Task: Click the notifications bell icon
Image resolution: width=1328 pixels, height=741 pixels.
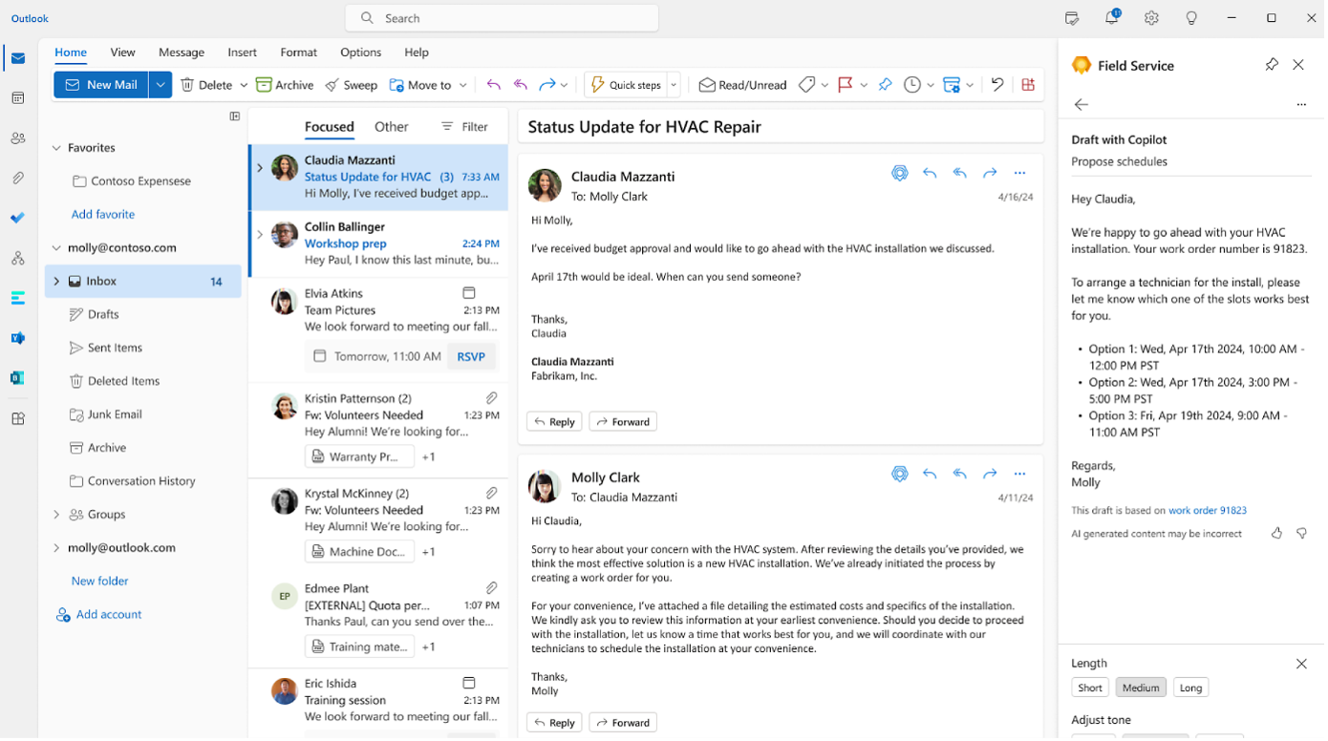Action: (x=1111, y=18)
